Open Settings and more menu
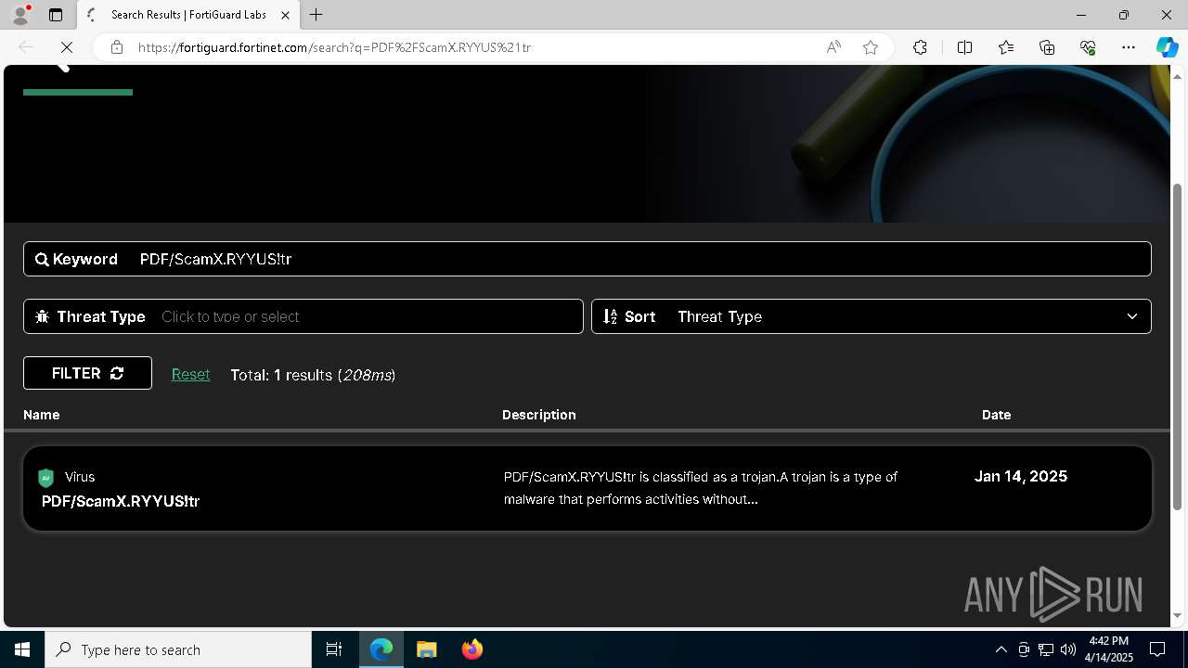 (x=1129, y=47)
